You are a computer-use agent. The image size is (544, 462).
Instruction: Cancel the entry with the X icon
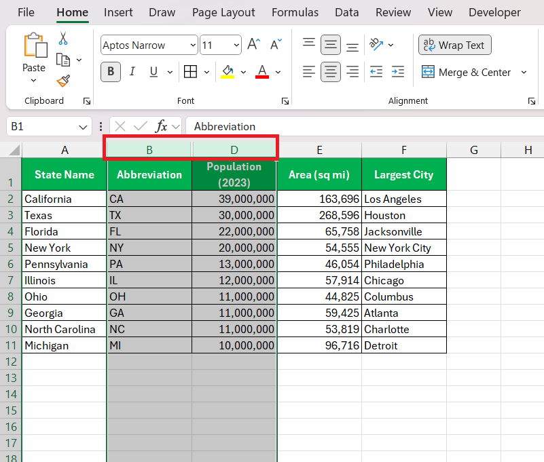point(120,126)
